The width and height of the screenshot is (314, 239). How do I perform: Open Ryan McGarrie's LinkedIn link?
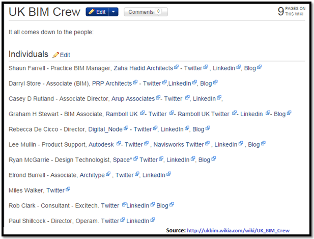[178, 160]
